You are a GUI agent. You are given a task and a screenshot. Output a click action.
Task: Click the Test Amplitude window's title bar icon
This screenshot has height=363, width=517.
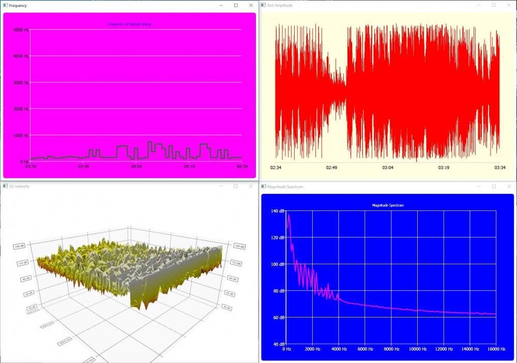263,5
